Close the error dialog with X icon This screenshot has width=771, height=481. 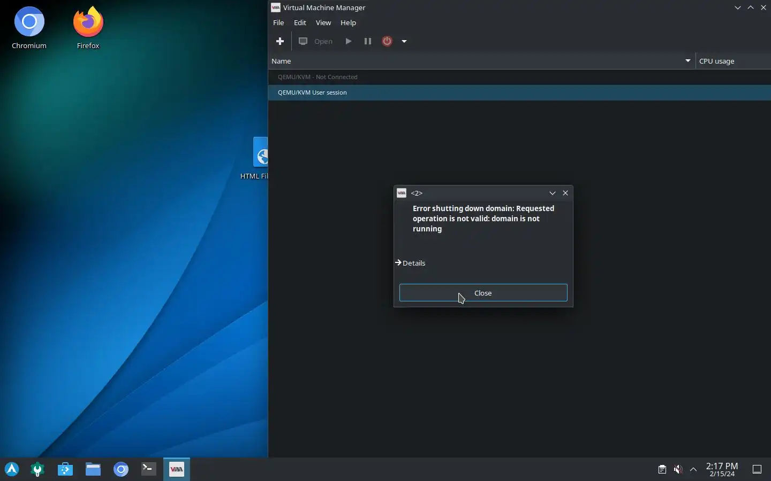[x=565, y=193]
